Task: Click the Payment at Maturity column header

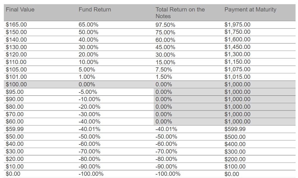Action: coord(250,10)
